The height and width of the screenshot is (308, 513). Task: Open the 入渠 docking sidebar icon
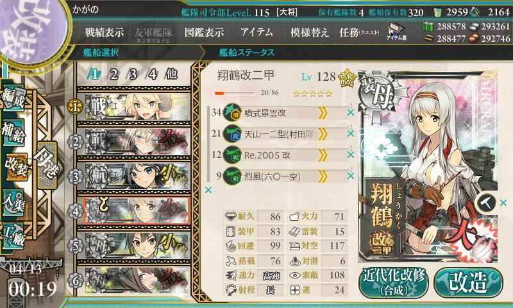13,203
